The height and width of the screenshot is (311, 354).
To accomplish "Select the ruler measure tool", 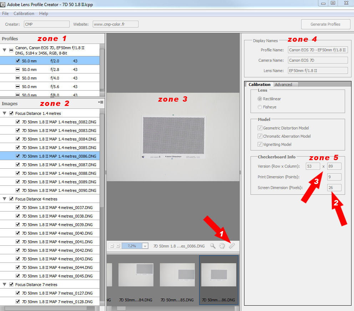I will [232, 246].
